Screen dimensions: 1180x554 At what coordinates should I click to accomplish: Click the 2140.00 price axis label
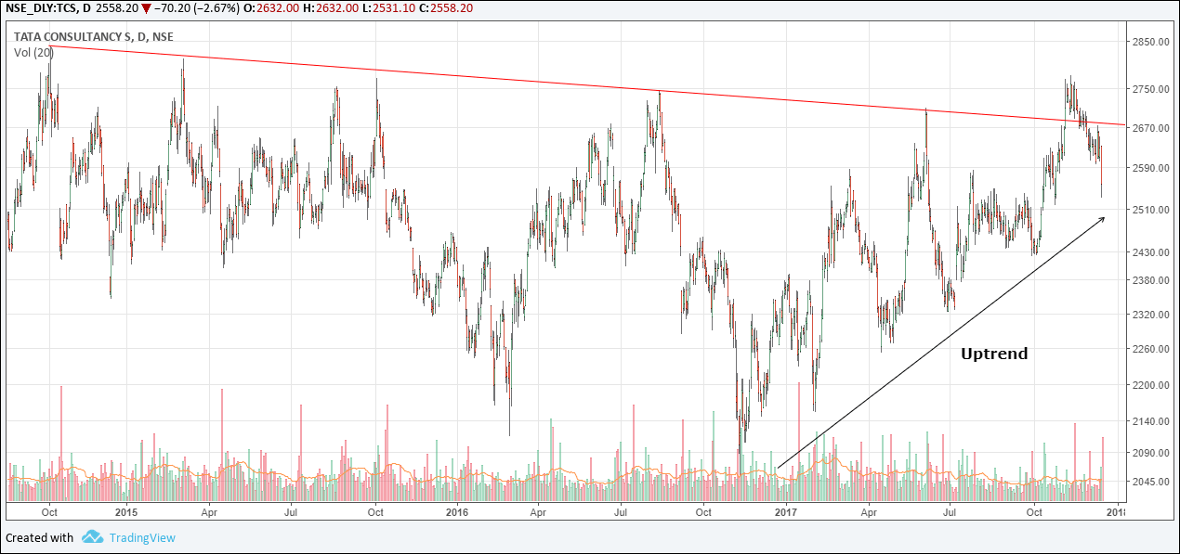(x=1149, y=421)
